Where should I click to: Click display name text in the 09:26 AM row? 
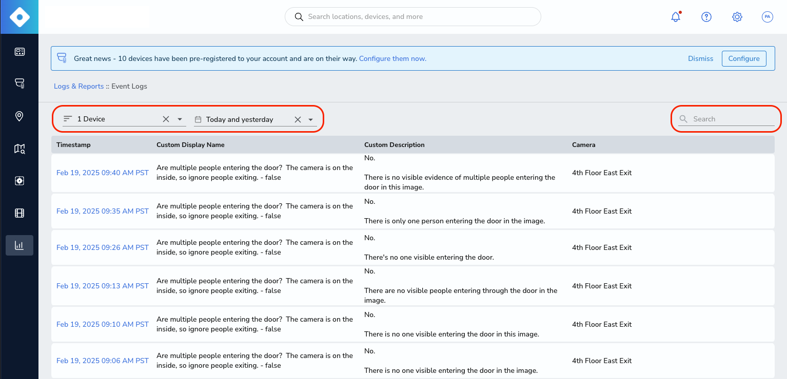click(x=255, y=247)
